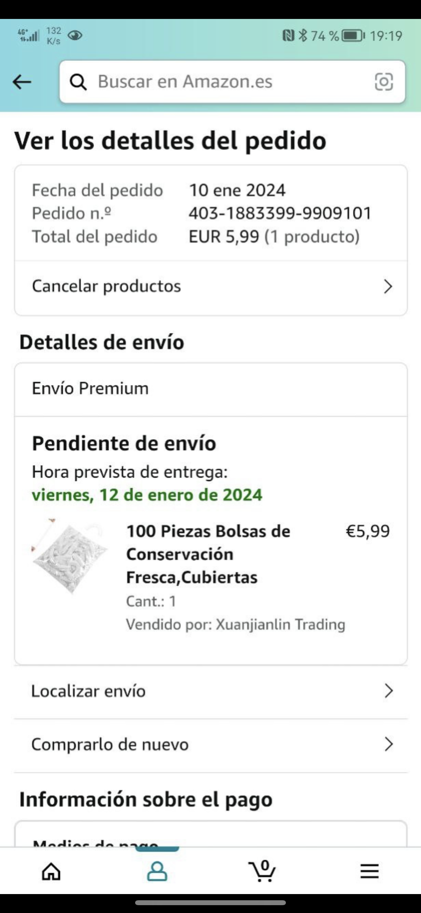Screen dimensions: 421x913
Task: Tap the eye status icon
Action: coord(75,36)
